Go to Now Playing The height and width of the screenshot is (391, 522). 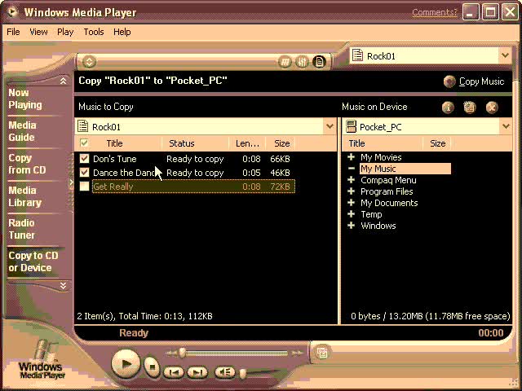click(x=25, y=99)
